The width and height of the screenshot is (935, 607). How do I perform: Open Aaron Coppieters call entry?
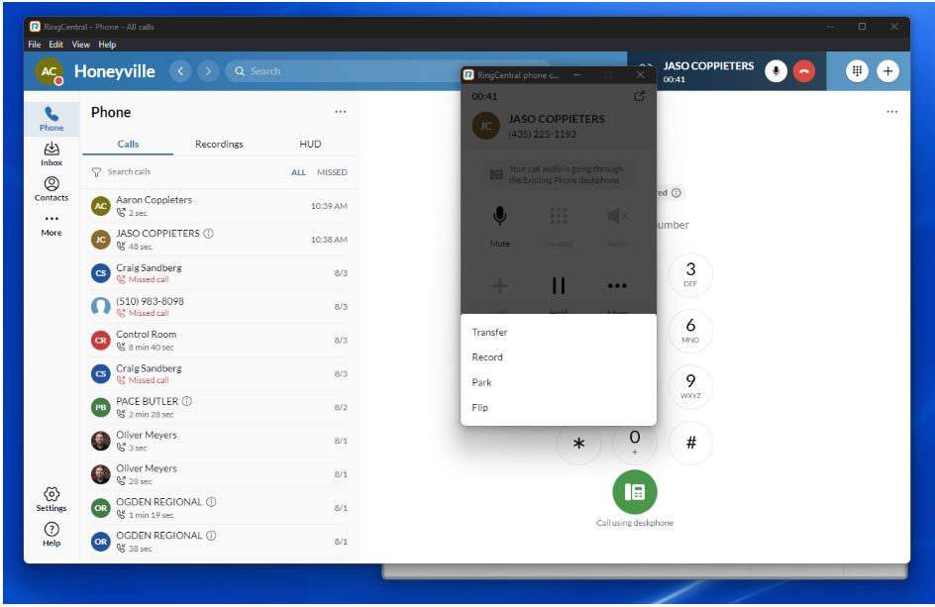219,206
